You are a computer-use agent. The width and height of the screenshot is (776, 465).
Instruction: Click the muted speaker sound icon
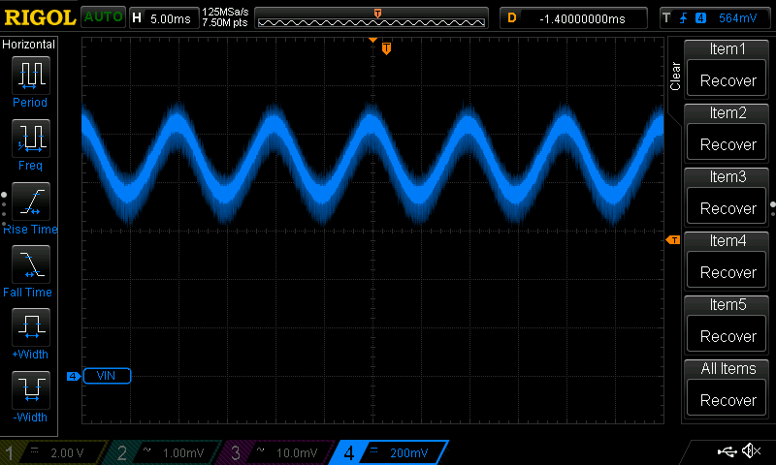tap(751, 451)
